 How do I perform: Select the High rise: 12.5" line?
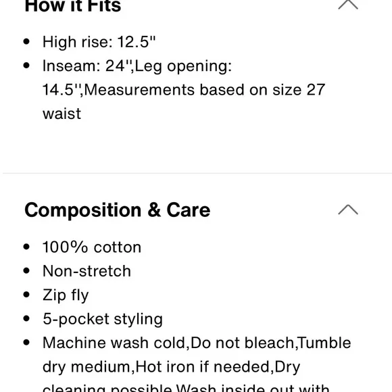click(99, 41)
